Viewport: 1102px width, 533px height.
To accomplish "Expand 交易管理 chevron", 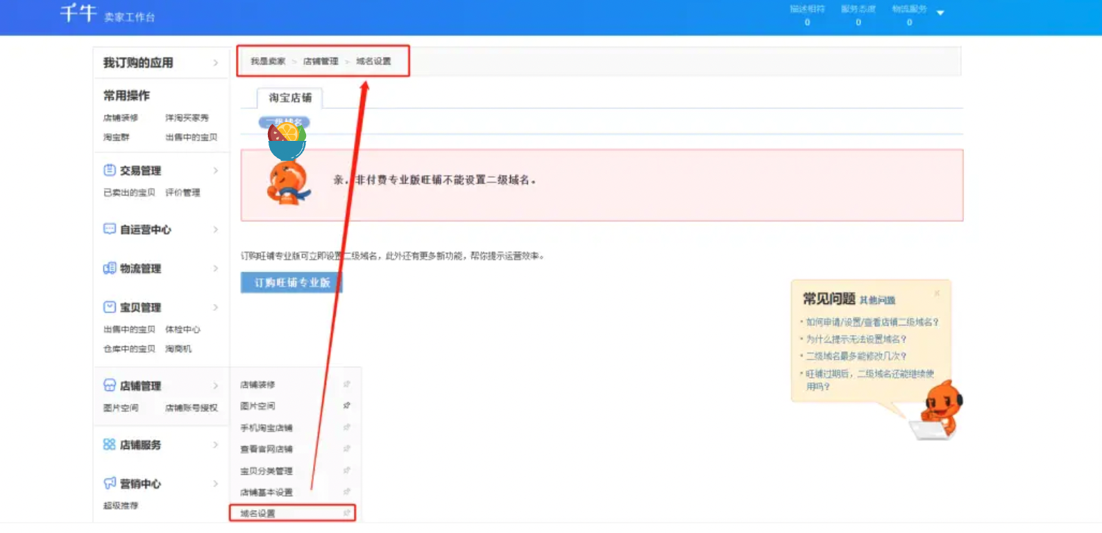I will tap(216, 171).
